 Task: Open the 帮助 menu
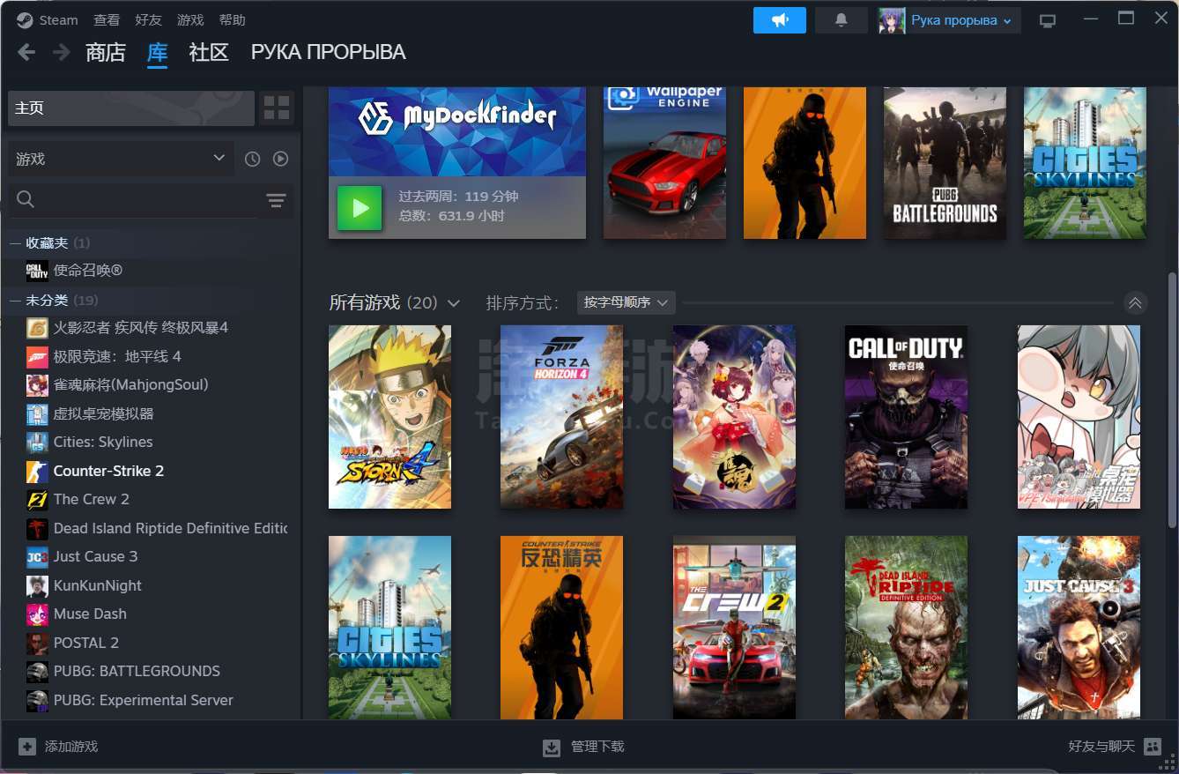click(232, 19)
